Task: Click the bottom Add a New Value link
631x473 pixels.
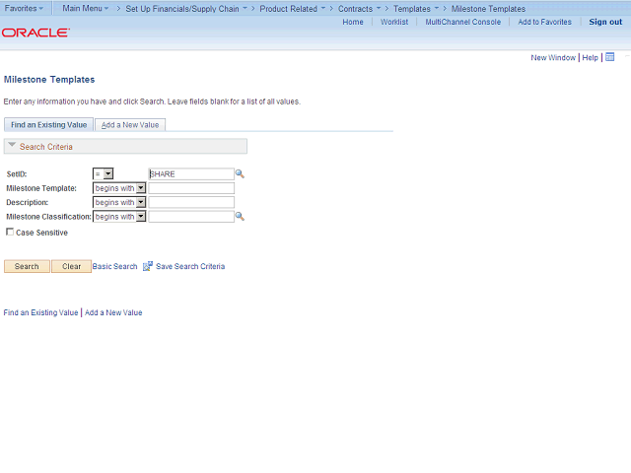Action: click(x=113, y=312)
